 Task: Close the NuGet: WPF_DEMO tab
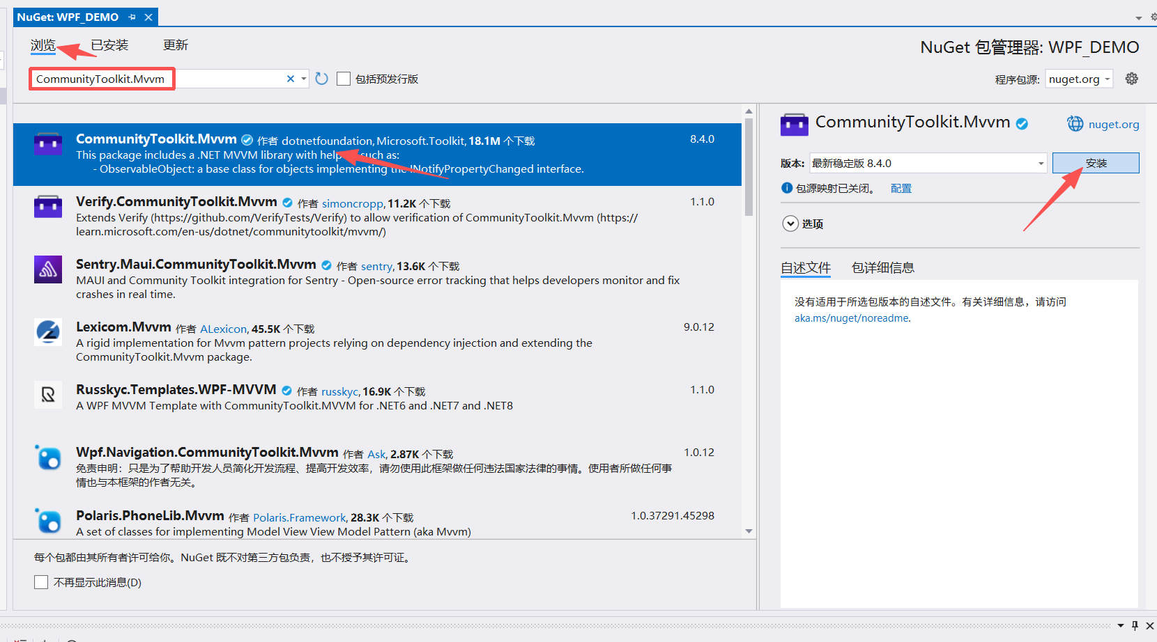pyautogui.click(x=148, y=17)
